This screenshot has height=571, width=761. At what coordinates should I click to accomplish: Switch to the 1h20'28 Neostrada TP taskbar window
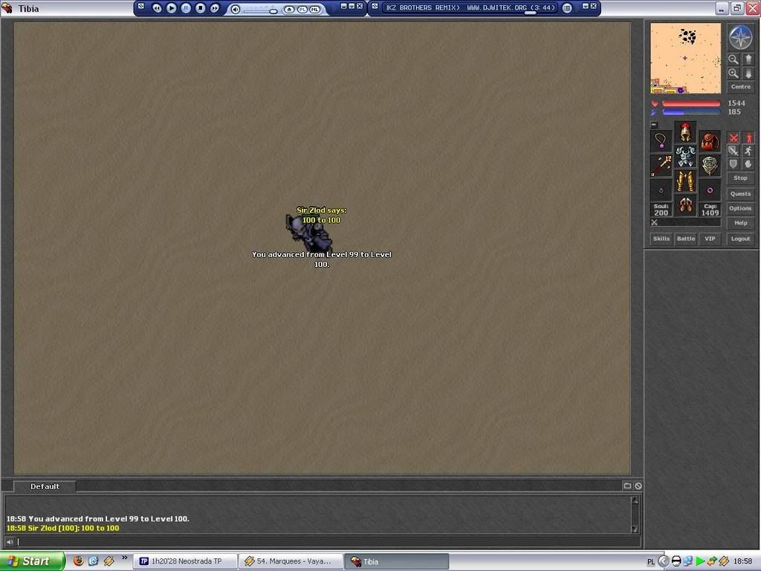pyautogui.click(x=185, y=561)
